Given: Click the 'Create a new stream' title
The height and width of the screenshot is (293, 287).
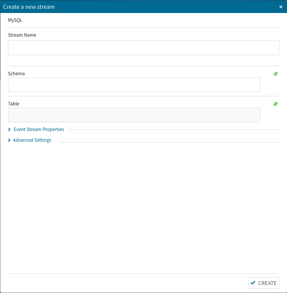Looking at the screenshot, I should (x=29, y=7).
